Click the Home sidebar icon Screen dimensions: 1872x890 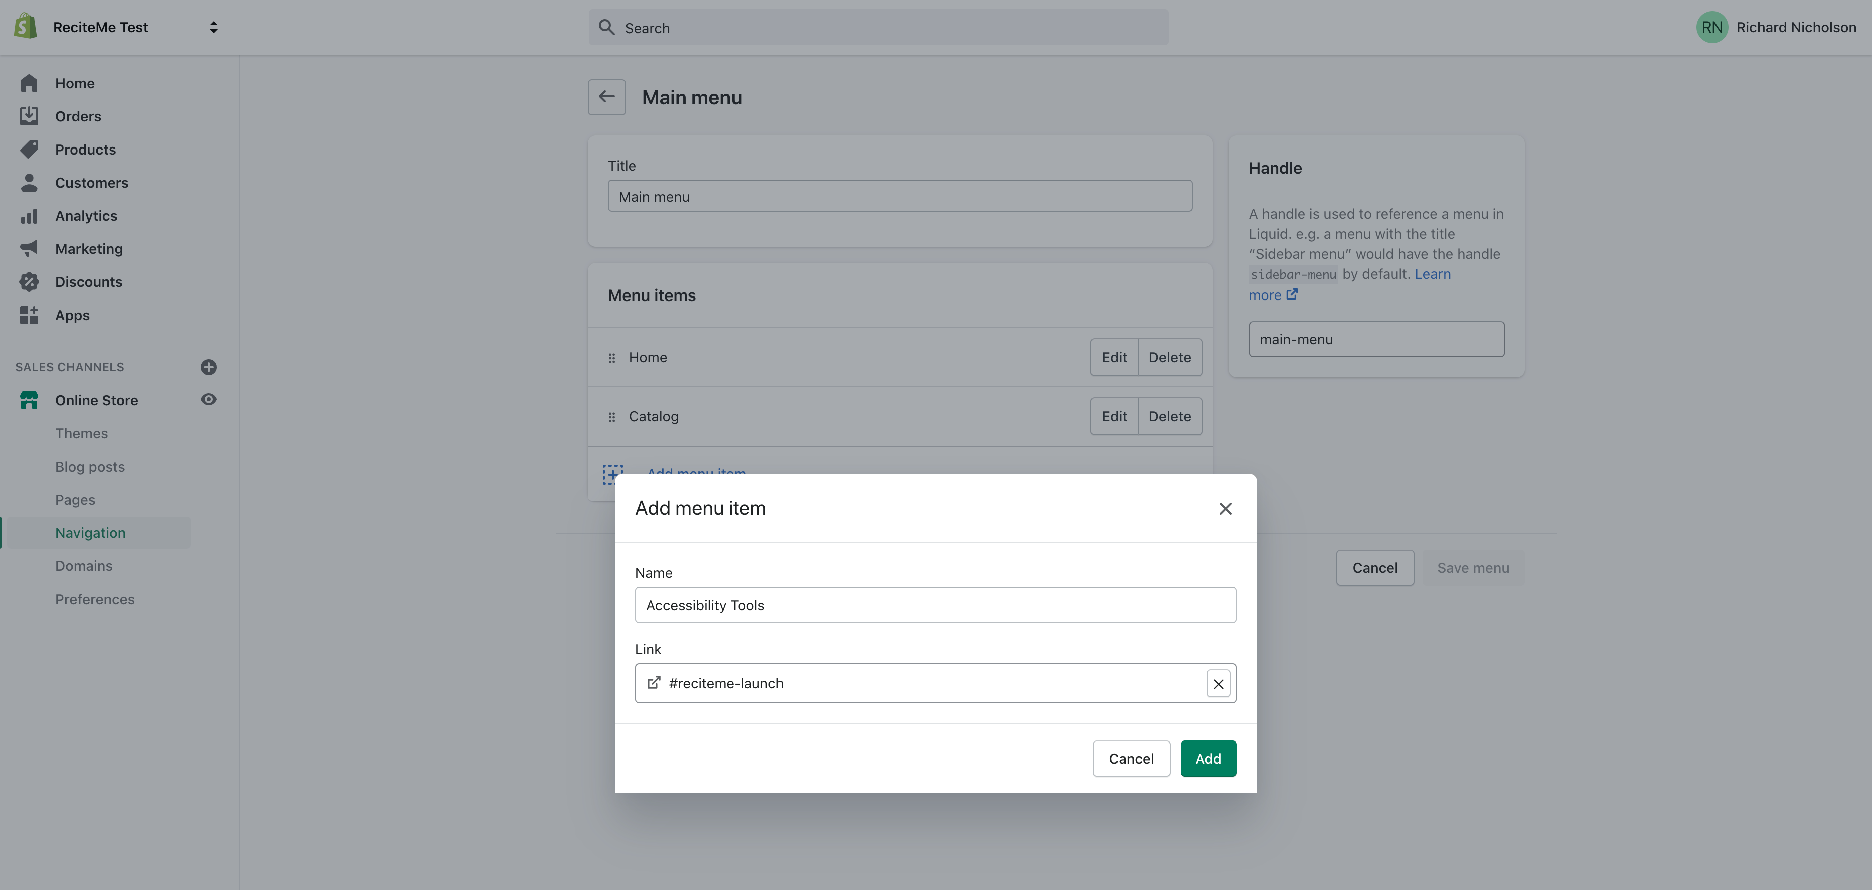[29, 83]
